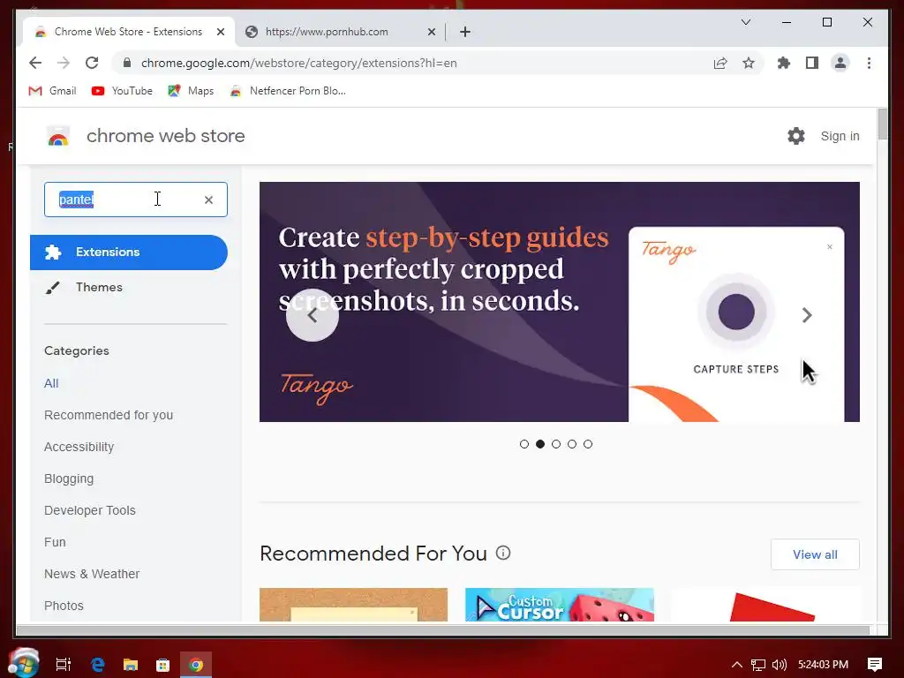
Task: Click the lock icon in the address bar
Action: [x=127, y=63]
